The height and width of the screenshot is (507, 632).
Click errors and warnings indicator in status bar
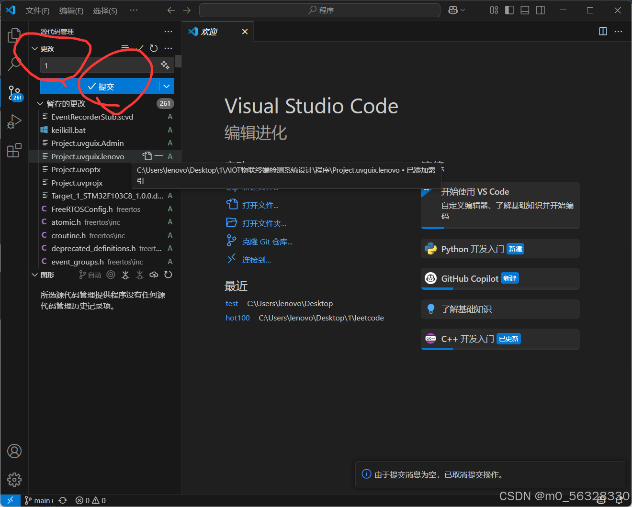[x=90, y=500]
